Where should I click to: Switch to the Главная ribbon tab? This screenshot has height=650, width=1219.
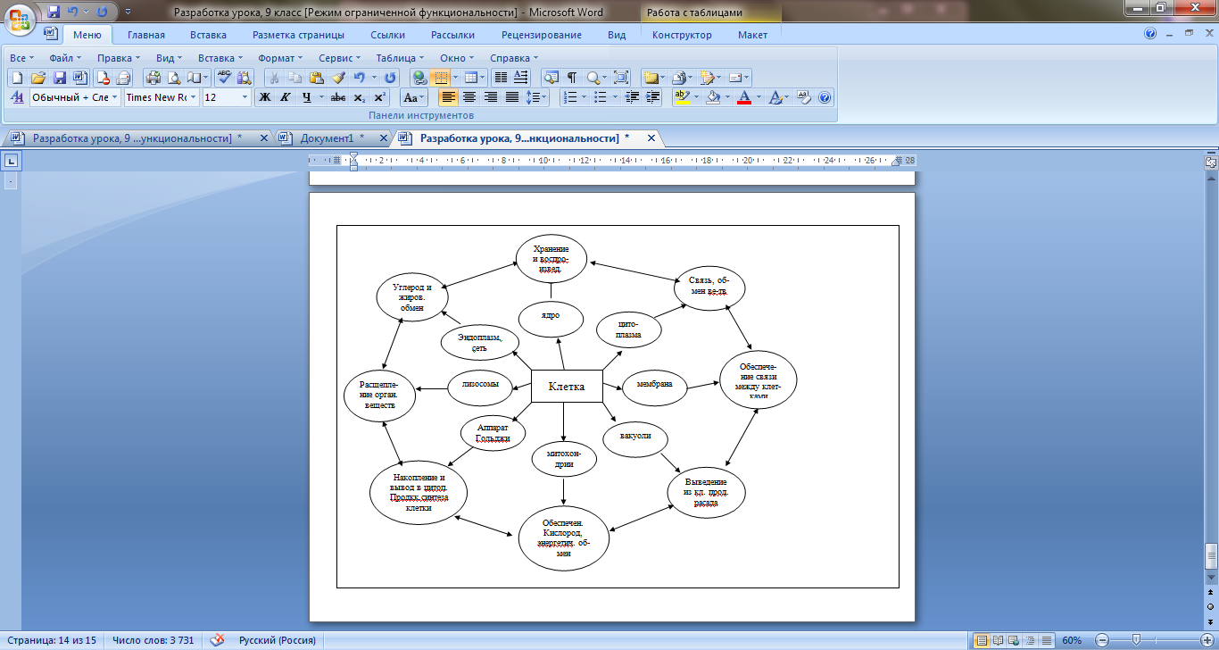tap(146, 35)
